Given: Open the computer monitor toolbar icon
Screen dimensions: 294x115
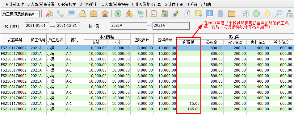Looking at the screenshot, I should tap(72, 14).
